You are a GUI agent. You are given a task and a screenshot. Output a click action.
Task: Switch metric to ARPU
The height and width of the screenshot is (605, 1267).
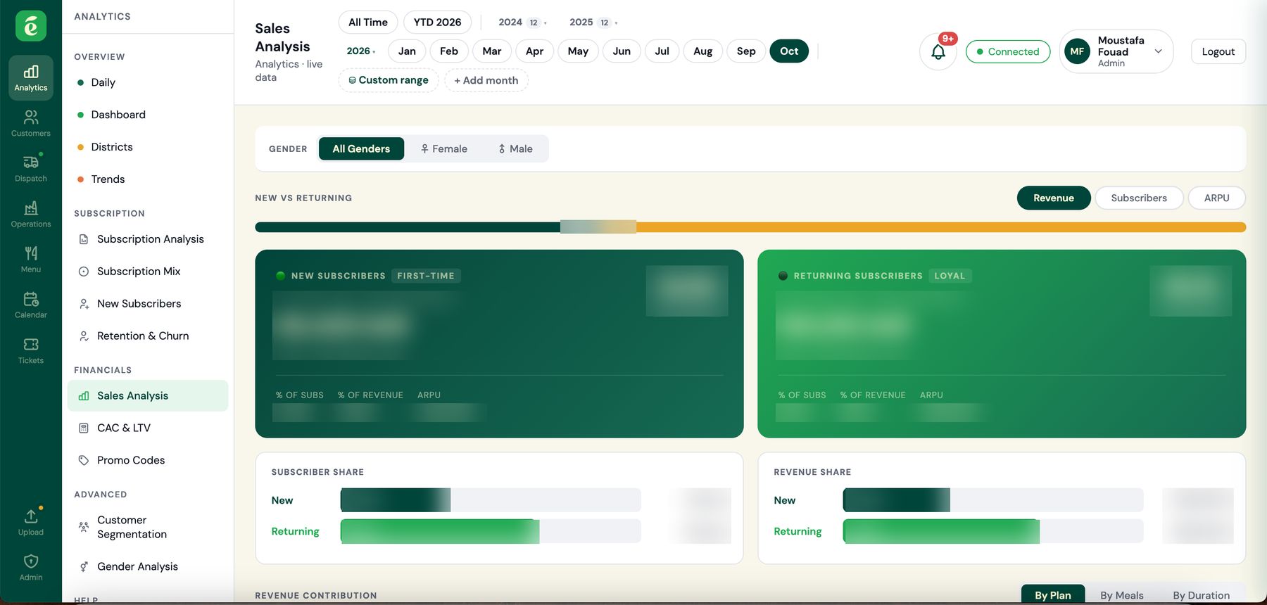[x=1216, y=198]
